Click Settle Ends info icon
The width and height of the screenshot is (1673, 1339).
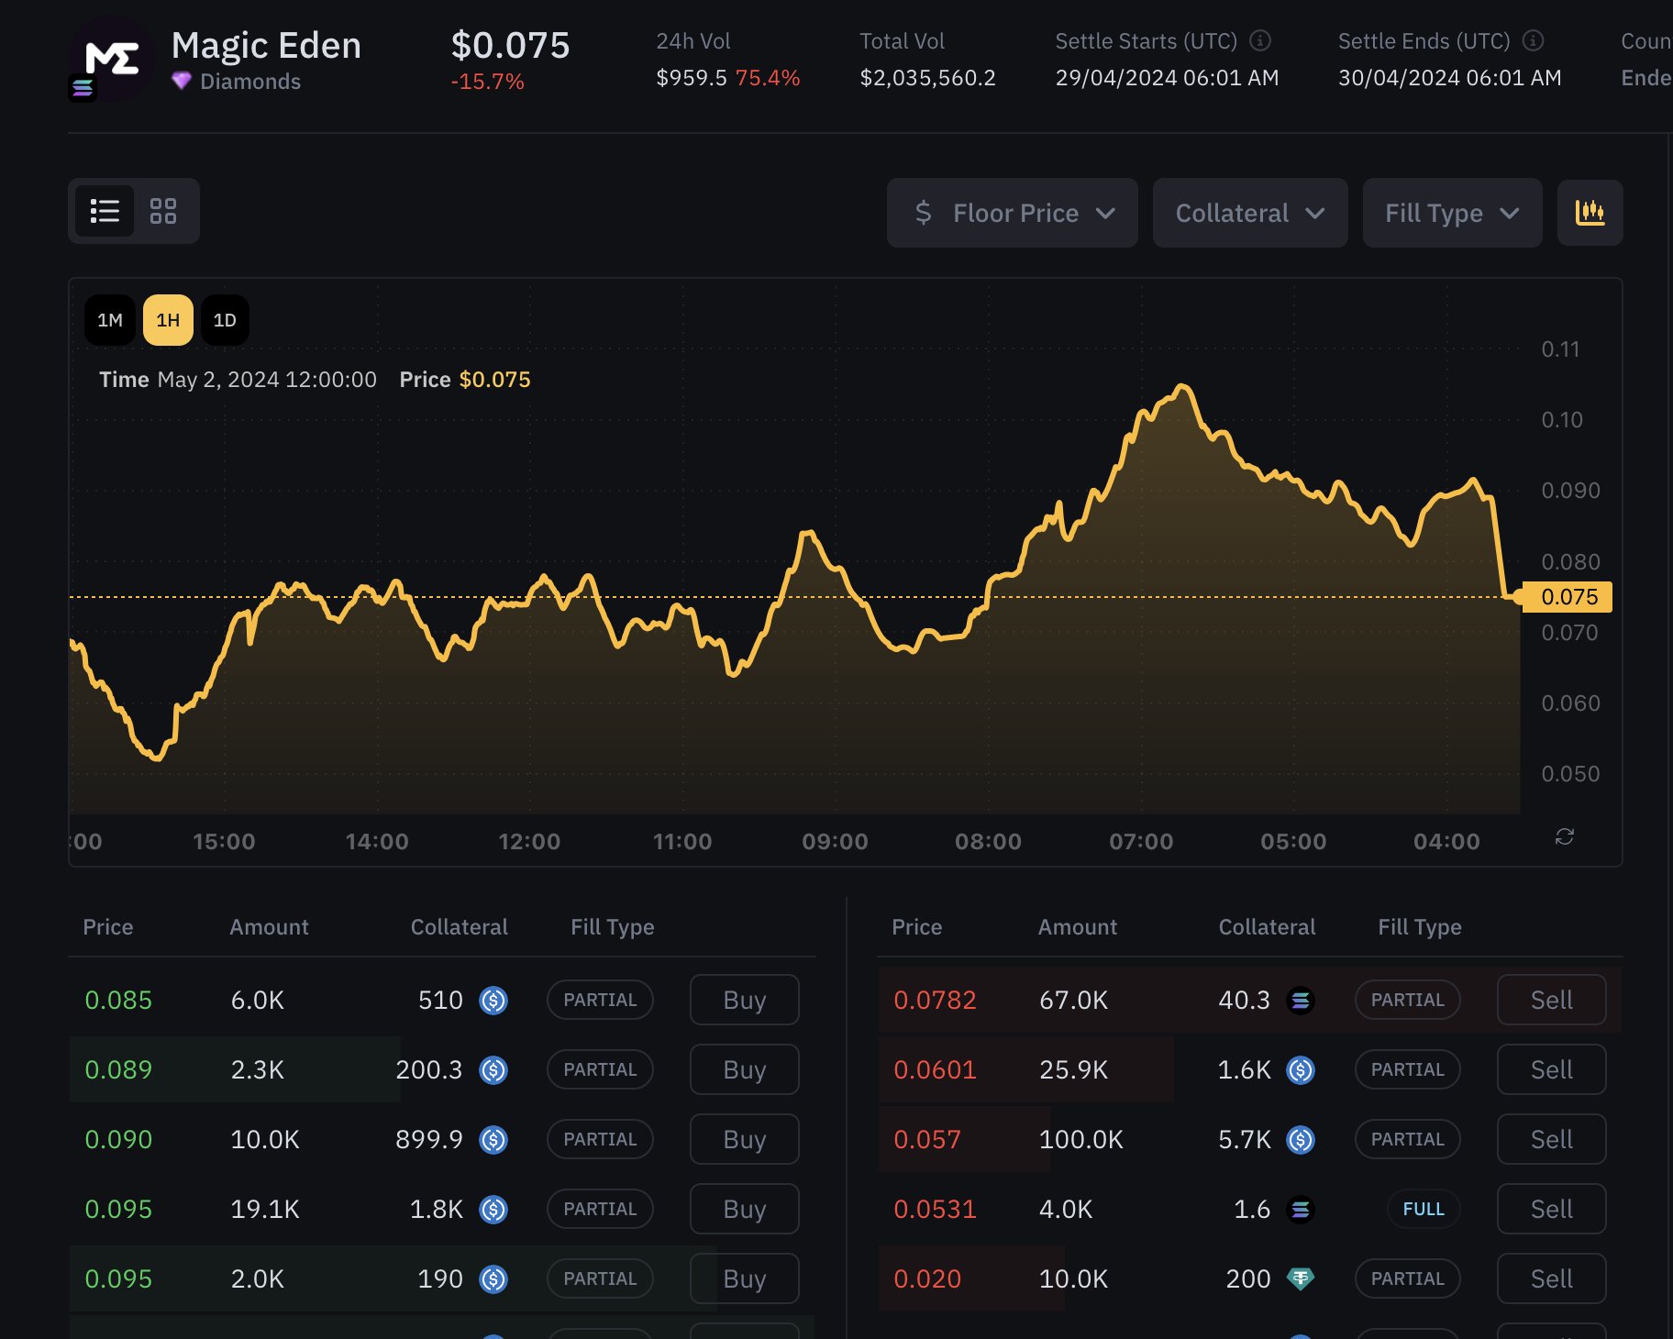click(x=1534, y=40)
